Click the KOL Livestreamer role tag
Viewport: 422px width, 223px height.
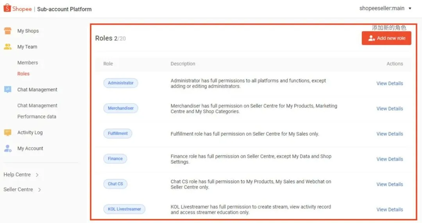(x=124, y=209)
